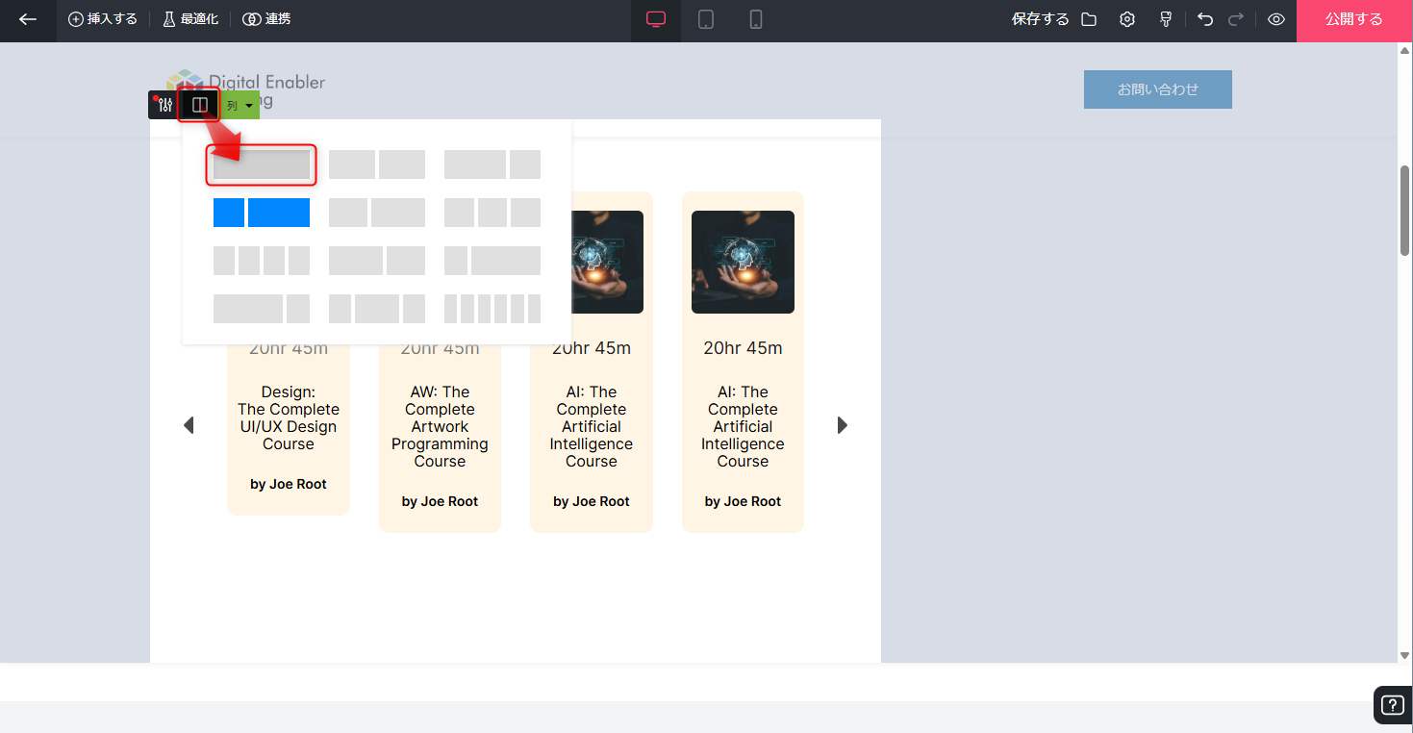Open the 最適化 menu

coord(190,20)
